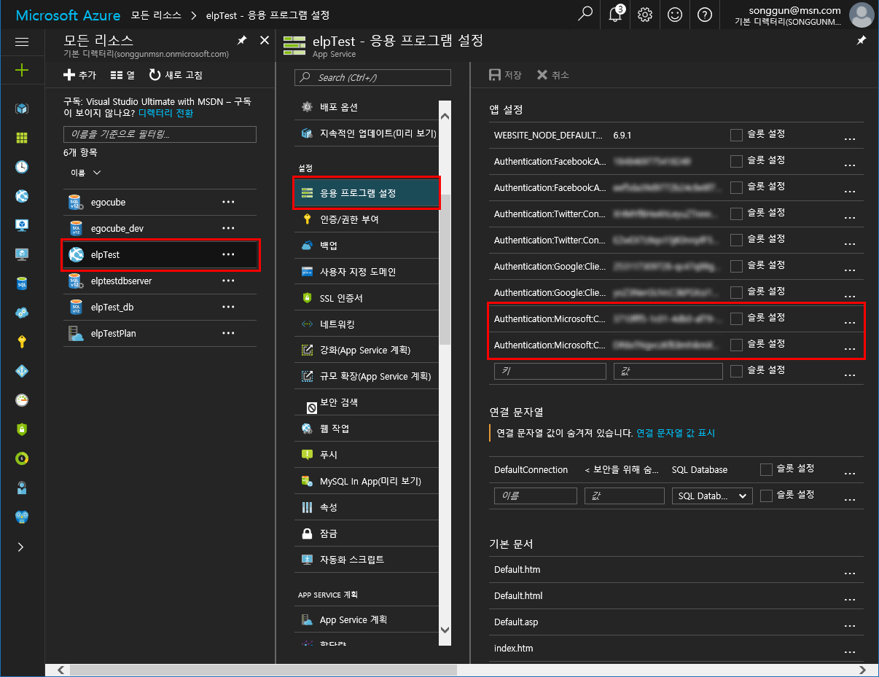This screenshot has height=677, width=879.
Task: Toggle slot setting for new key/value row
Action: (736, 371)
